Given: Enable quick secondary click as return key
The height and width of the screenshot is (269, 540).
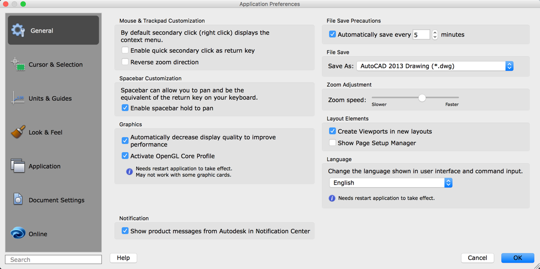Looking at the screenshot, I should (125, 50).
